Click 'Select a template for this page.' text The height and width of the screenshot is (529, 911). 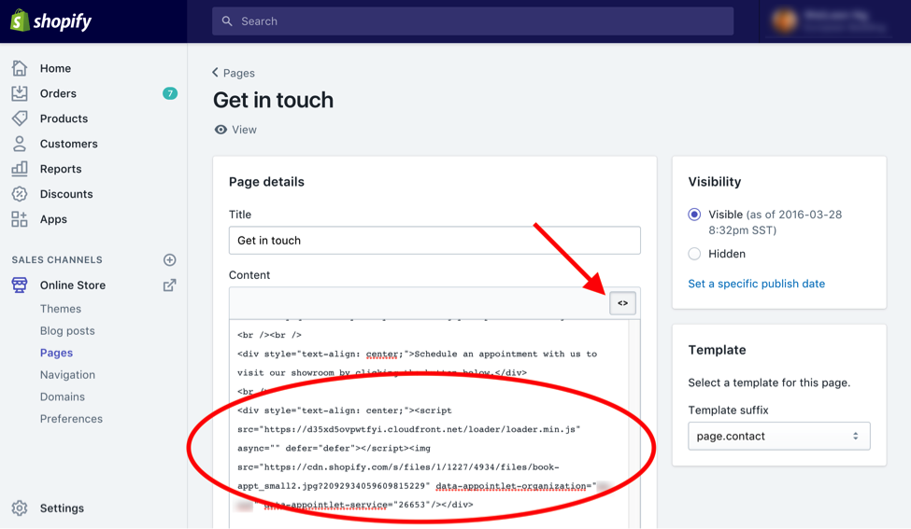click(x=769, y=383)
